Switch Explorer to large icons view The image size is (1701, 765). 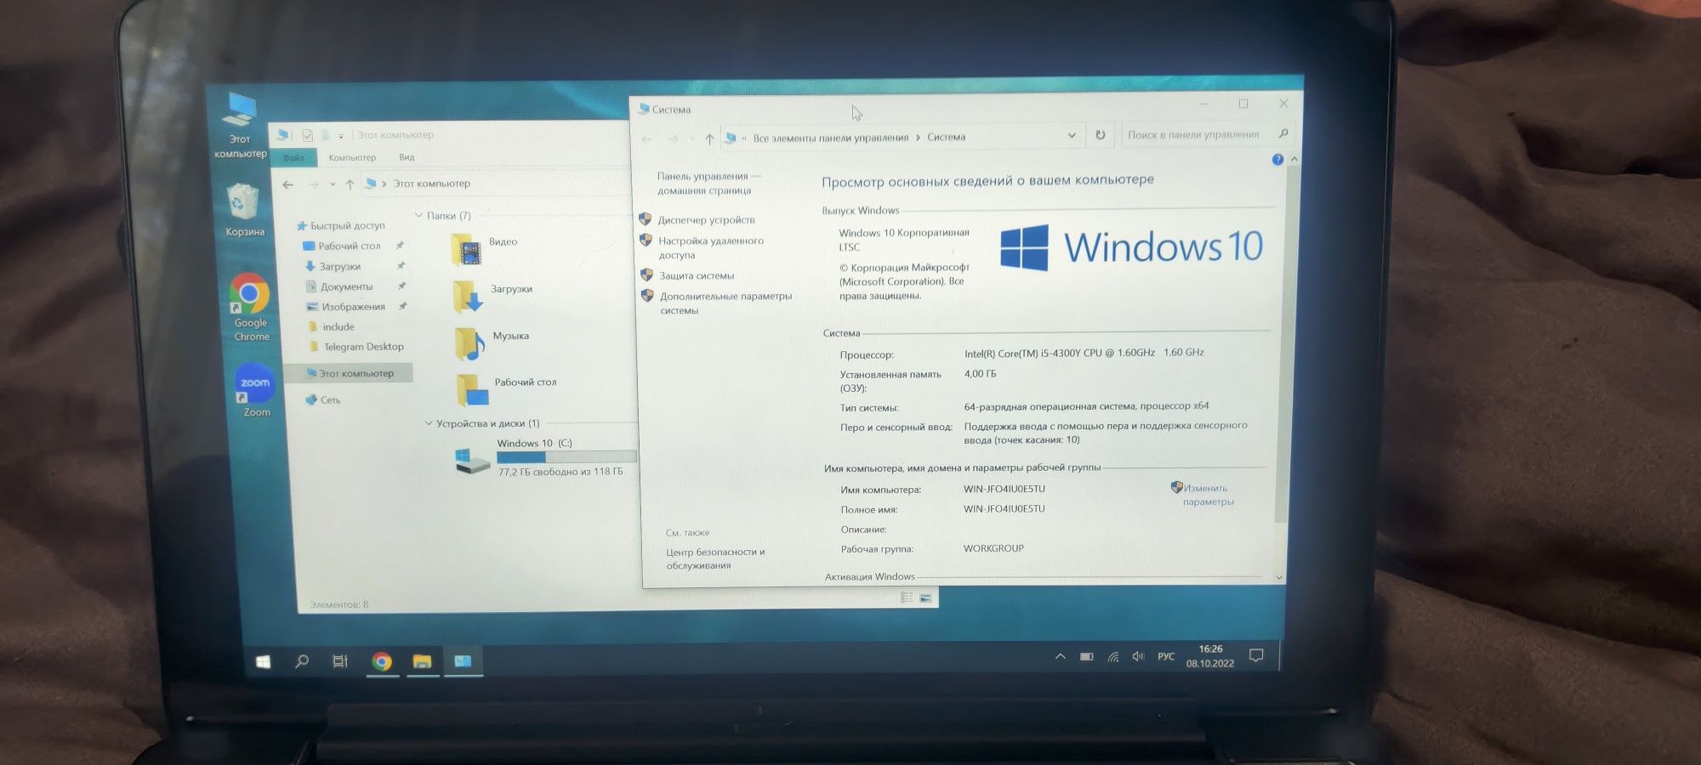point(925,598)
